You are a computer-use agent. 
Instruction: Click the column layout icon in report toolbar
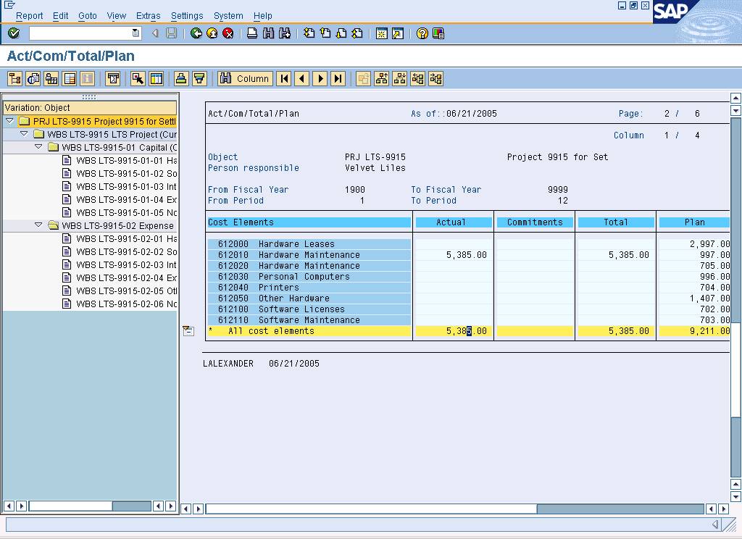click(157, 78)
